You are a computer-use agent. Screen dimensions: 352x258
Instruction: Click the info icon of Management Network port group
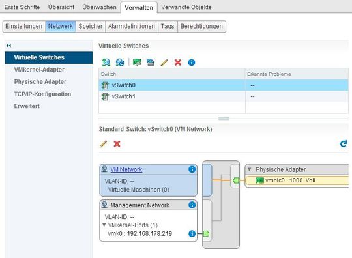pos(192,205)
